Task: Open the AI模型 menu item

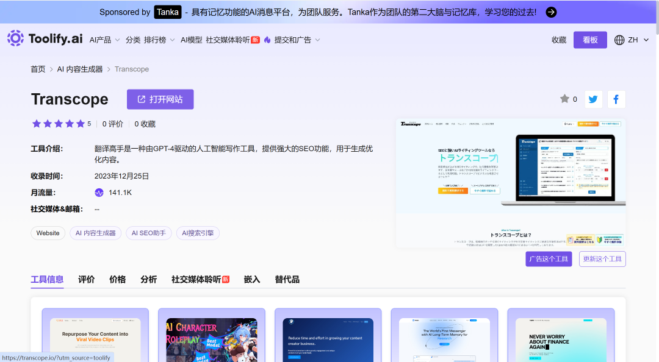Action: [x=191, y=40]
